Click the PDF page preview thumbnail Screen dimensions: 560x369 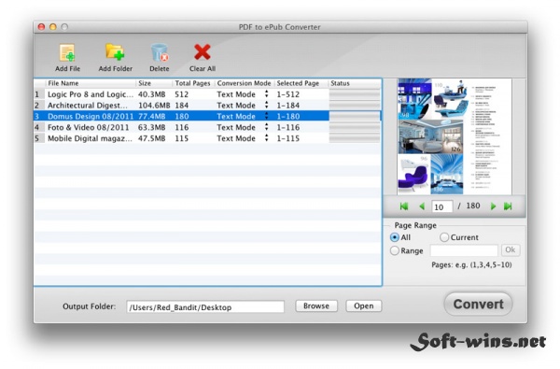(x=455, y=136)
